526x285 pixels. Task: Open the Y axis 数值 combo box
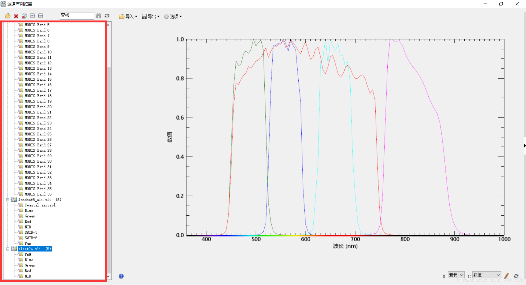[487, 275]
